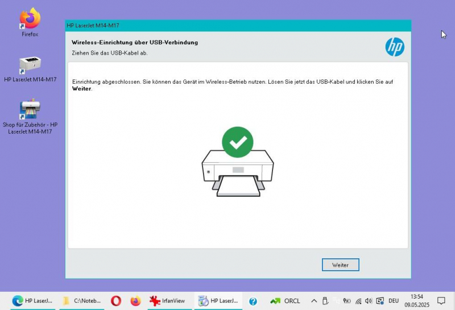Viewport: 455px width, 310px height.
Task: Click the blue help question-mark taskbar icon
Action: [253, 301]
